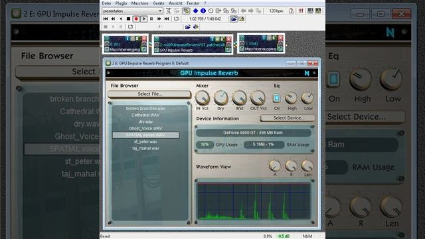Image resolution: width=425 pixels, height=239 pixels.
Task: Open the ? help menu
Action: (205, 3)
